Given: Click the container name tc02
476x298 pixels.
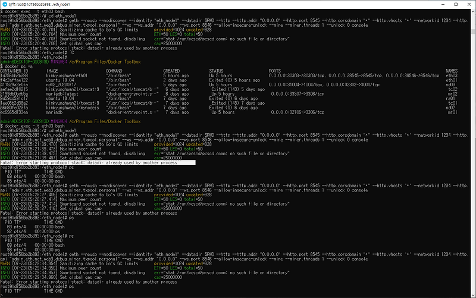Looking at the screenshot, I should pos(453,89).
